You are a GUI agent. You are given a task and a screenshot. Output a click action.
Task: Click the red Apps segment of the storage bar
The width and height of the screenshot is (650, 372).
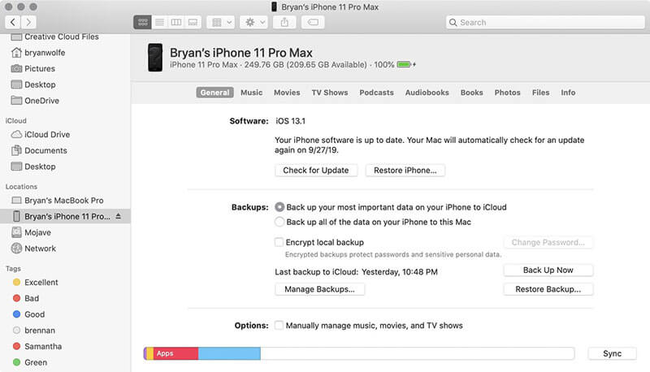tap(175, 353)
